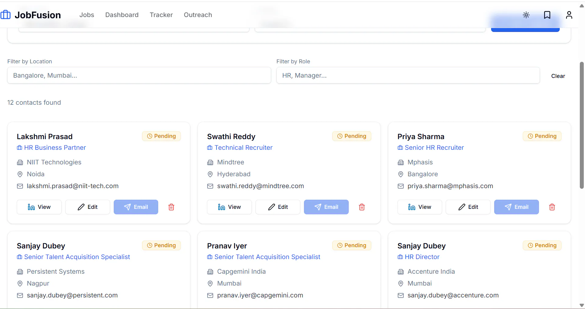View Priya Sharma's LinkedIn profile
This screenshot has height=309, width=585.
tap(420, 207)
